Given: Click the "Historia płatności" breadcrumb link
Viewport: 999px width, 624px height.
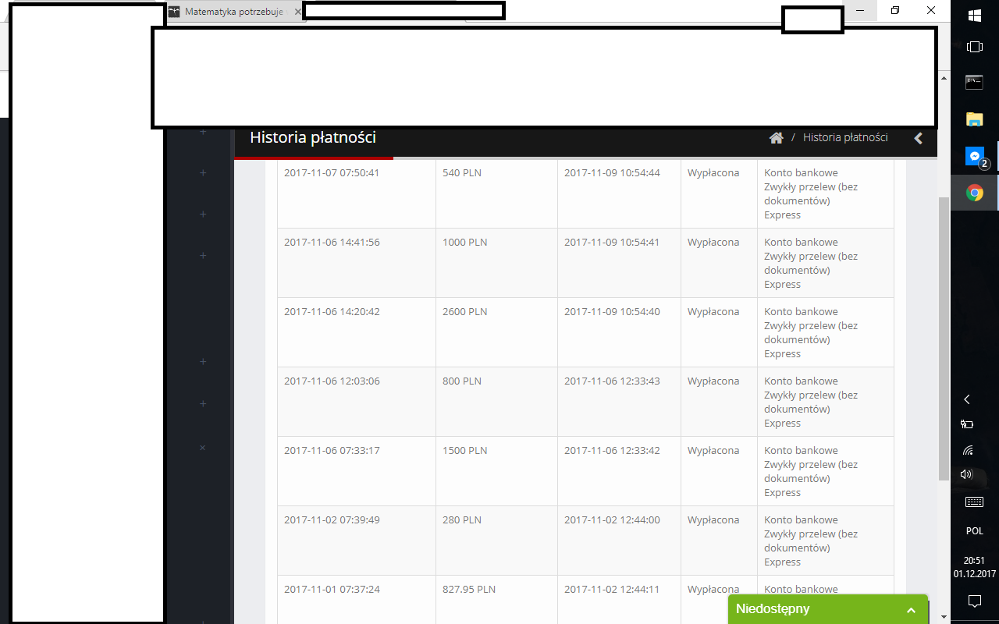Looking at the screenshot, I should tap(845, 138).
